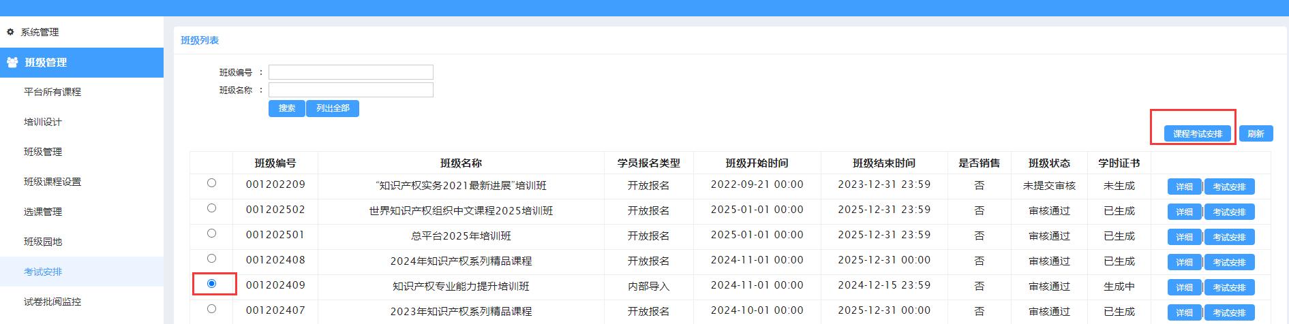Select radio button for class 001202502
This screenshot has width=1289, height=324.
point(211,208)
